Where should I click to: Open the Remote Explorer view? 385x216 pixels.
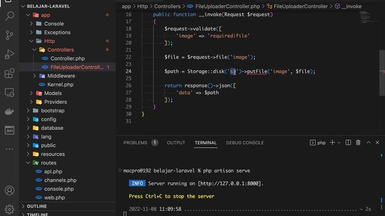(x=10, y=92)
